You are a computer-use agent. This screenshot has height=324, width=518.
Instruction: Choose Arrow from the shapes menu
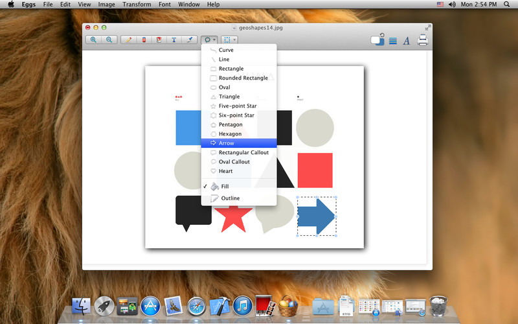tap(226, 143)
